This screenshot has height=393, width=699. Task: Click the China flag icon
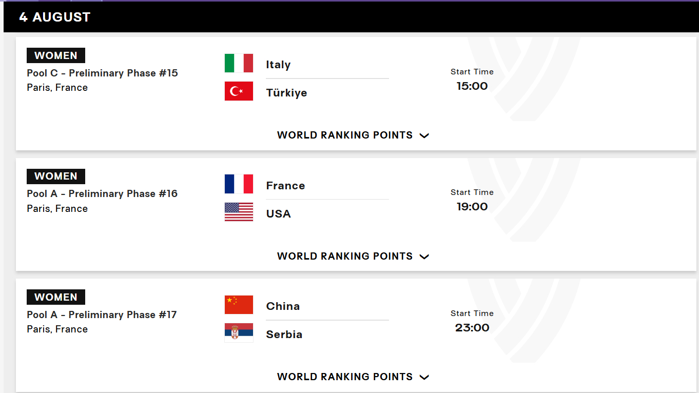pyautogui.click(x=239, y=305)
